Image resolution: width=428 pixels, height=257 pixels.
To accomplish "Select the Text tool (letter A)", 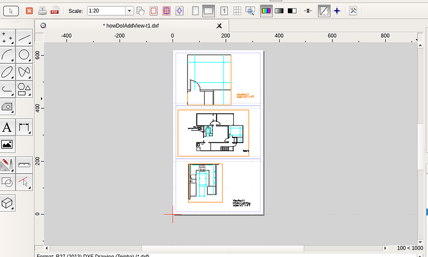I will click(x=7, y=128).
